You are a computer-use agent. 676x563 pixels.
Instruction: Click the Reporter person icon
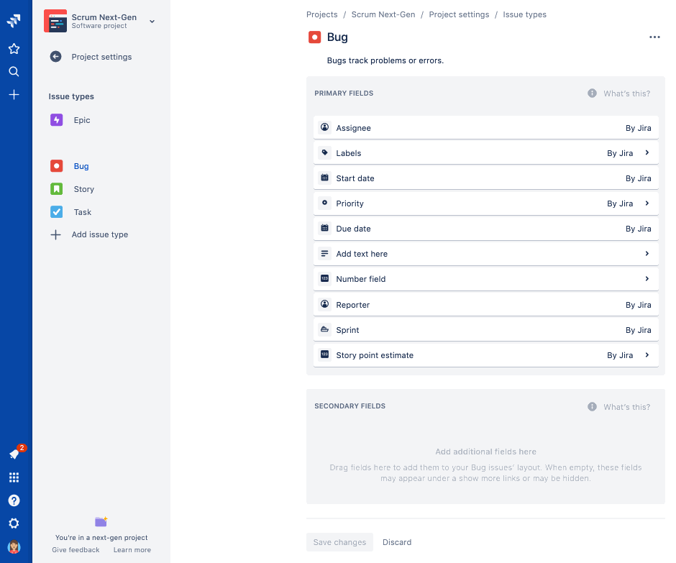[x=324, y=304]
